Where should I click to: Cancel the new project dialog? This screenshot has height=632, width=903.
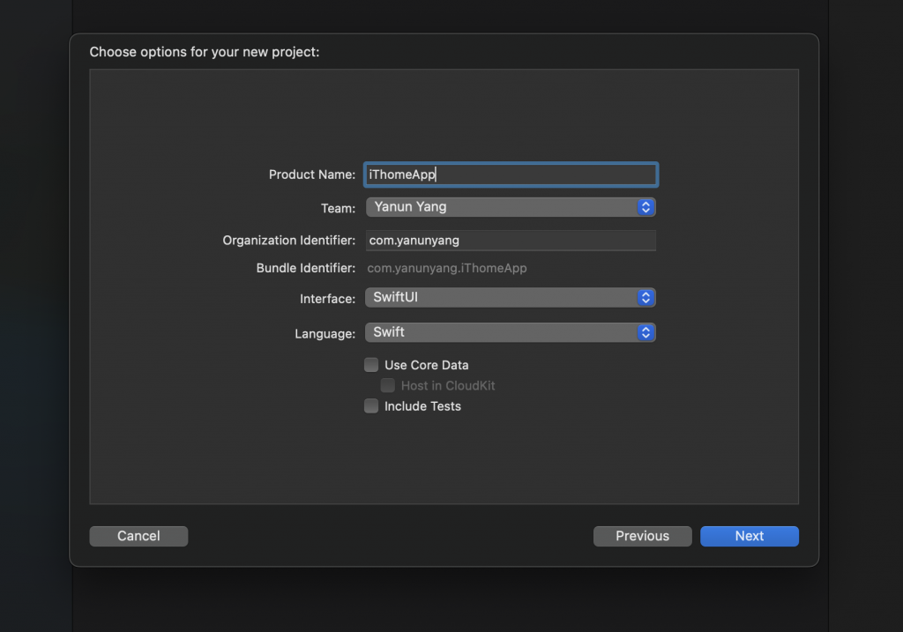point(138,536)
